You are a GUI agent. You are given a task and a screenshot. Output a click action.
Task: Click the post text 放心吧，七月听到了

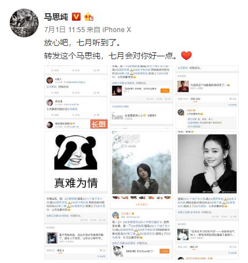[82, 42]
